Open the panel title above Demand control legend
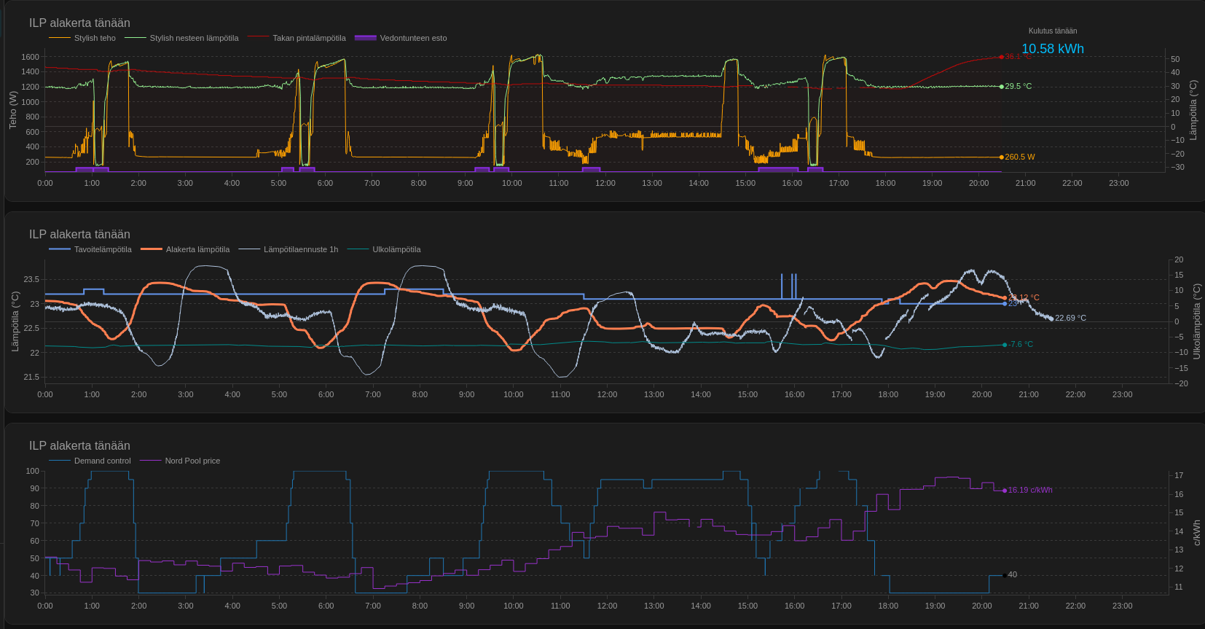 coord(79,445)
